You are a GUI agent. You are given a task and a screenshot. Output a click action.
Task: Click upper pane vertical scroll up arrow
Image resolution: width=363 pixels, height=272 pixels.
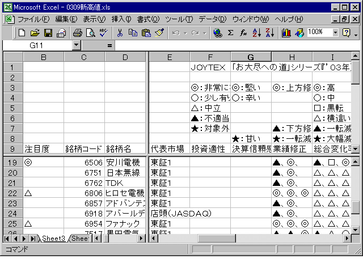(356, 56)
